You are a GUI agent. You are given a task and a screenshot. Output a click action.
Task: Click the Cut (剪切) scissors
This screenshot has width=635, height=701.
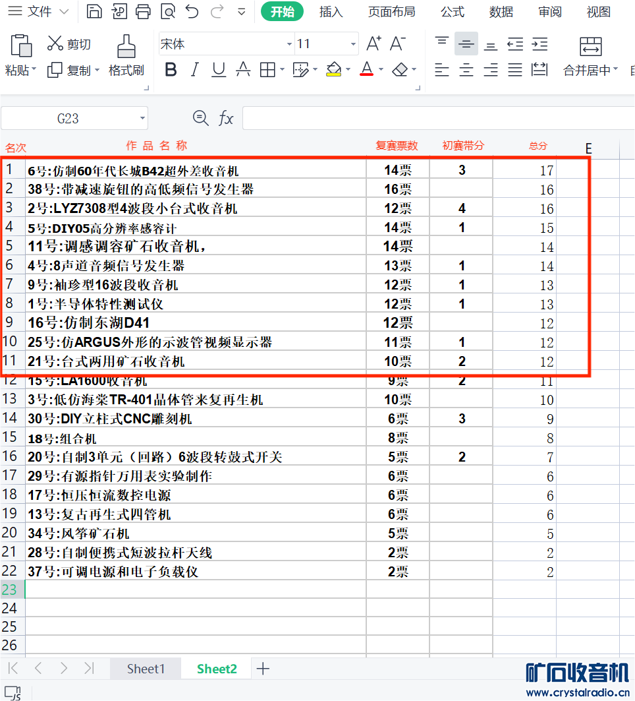[x=55, y=44]
